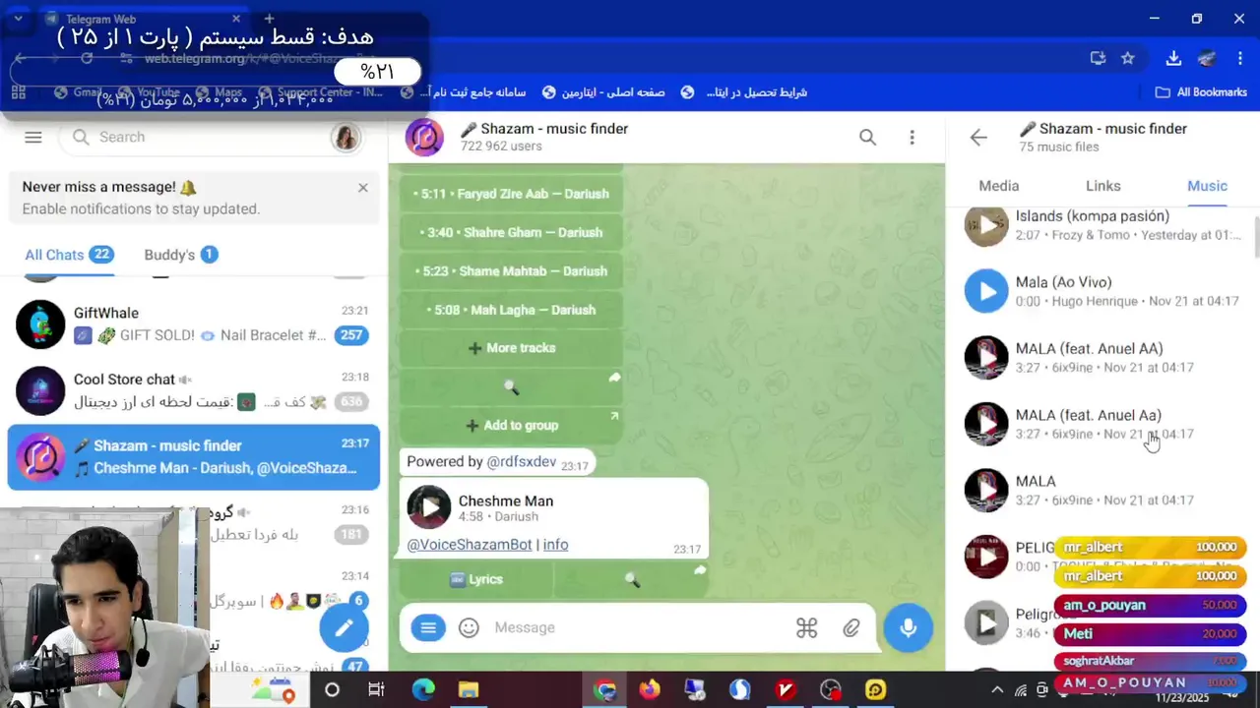Play MALA (feat. Anuel AA) track

986,358
